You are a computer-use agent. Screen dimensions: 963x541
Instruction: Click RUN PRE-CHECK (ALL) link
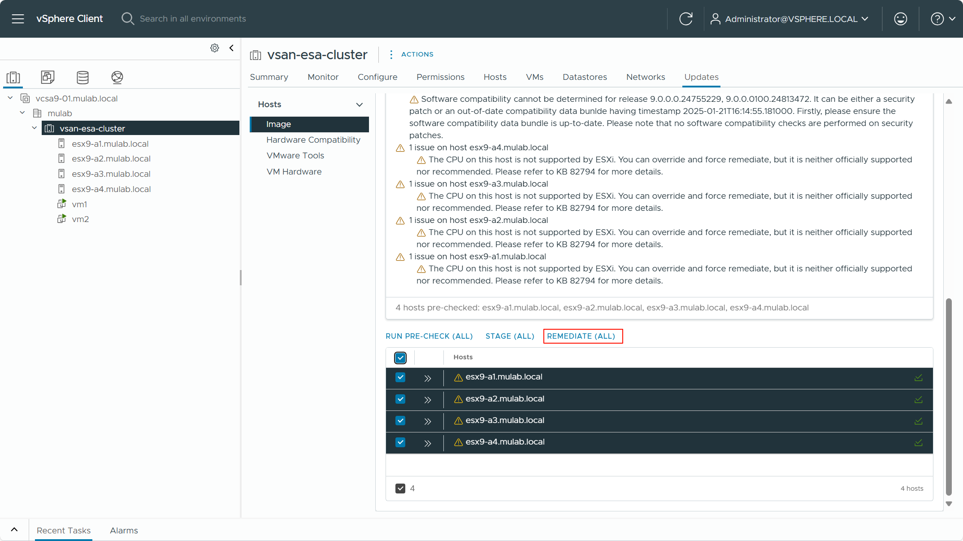(429, 336)
